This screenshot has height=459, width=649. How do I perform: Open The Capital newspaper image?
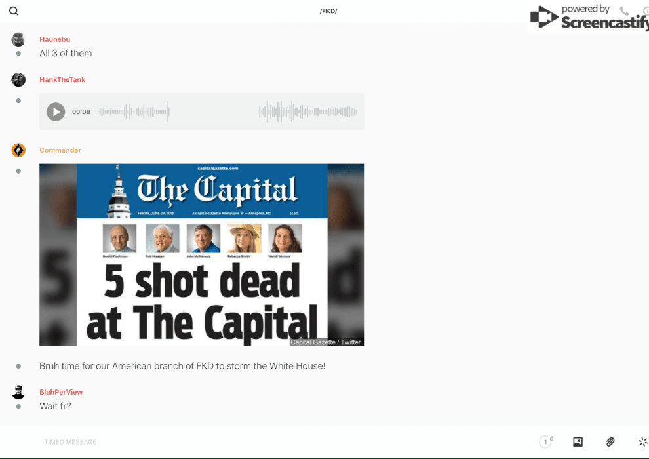202,254
